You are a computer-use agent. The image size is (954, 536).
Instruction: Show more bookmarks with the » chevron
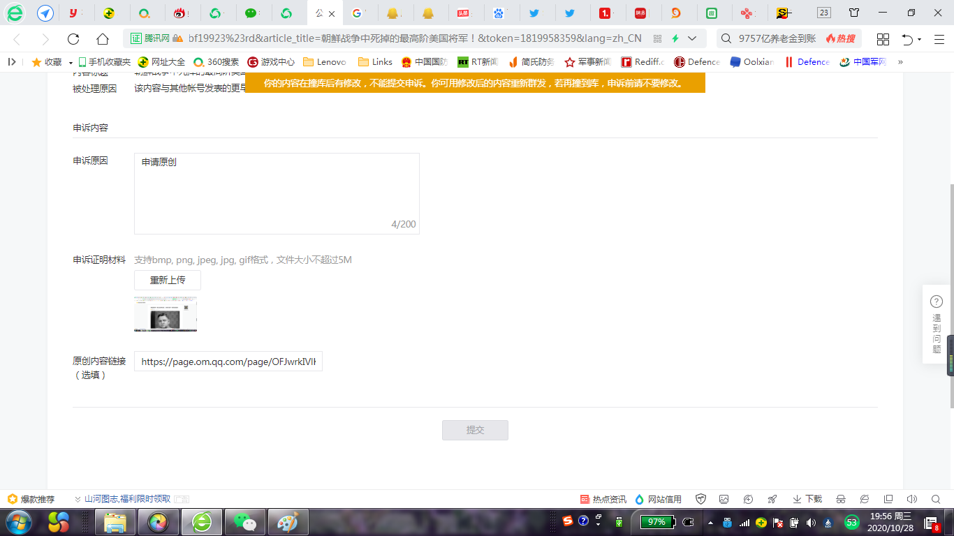(x=900, y=62)
